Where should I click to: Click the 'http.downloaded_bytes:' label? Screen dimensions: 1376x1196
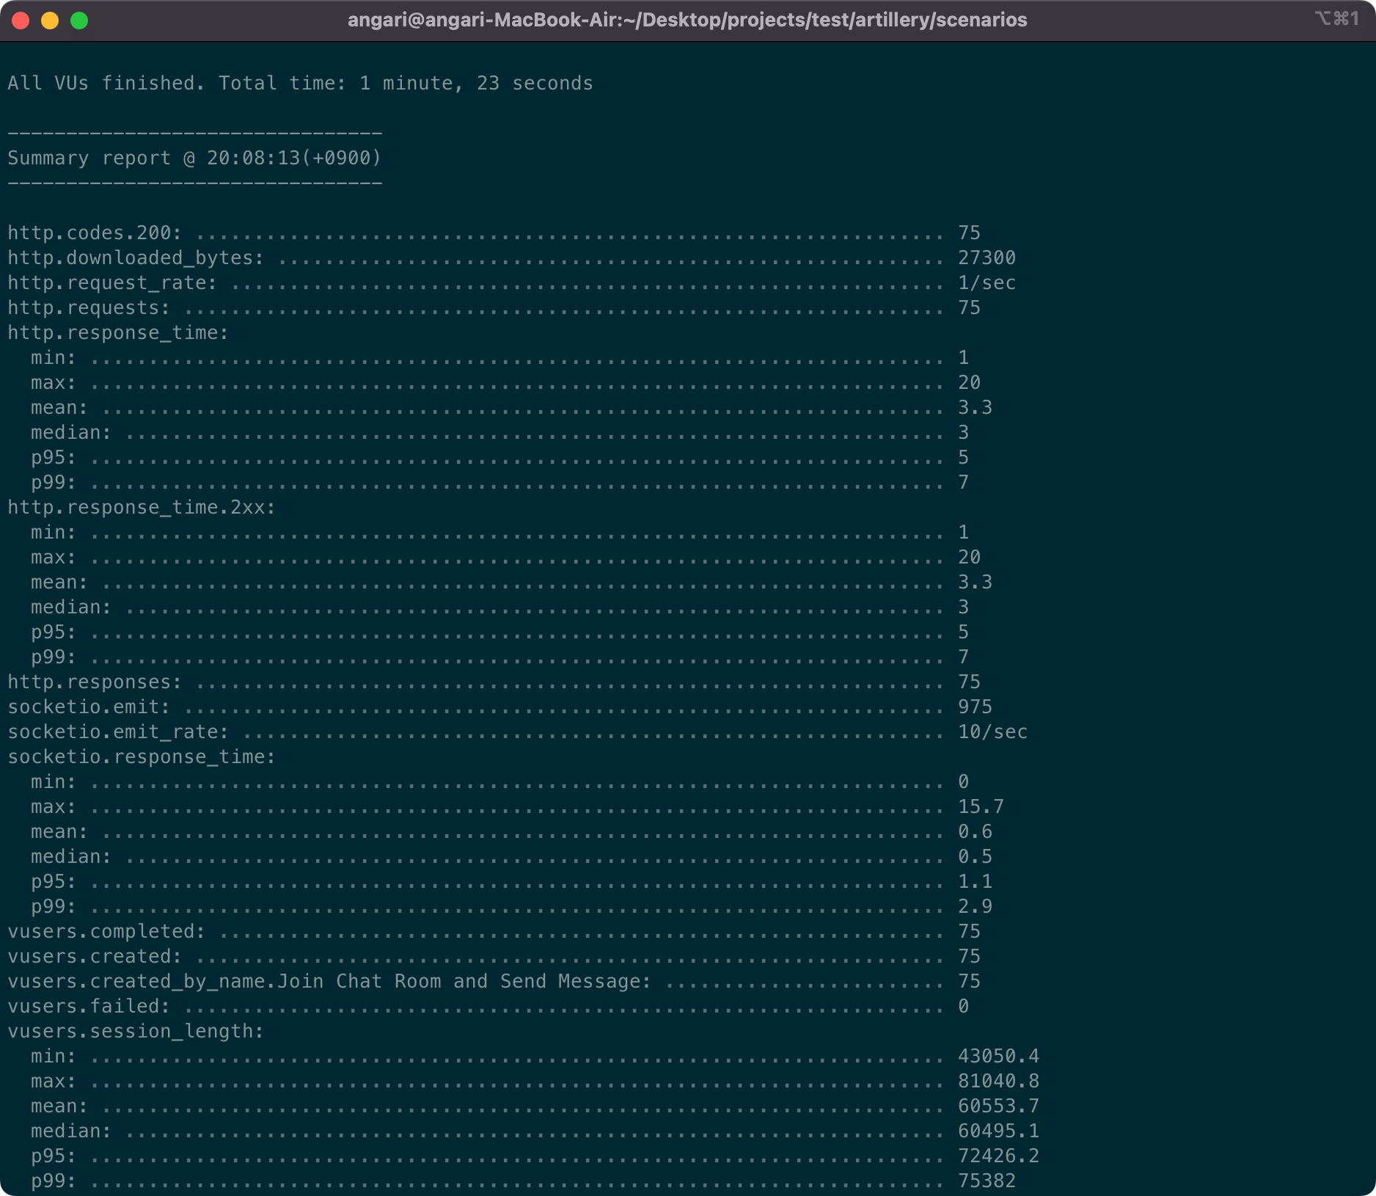136,258
